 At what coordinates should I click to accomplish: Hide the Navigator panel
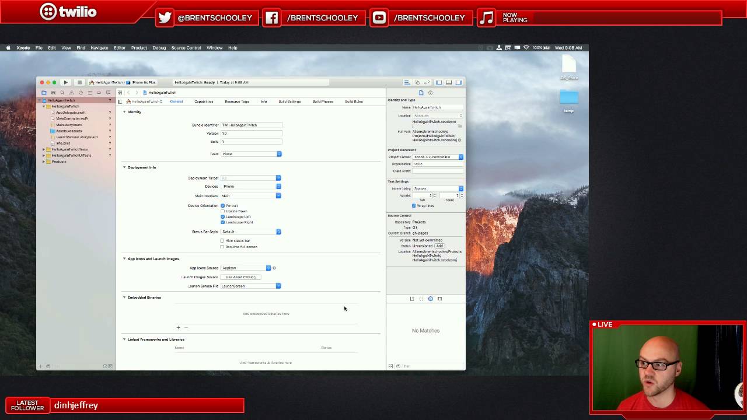tap(439, 82)
